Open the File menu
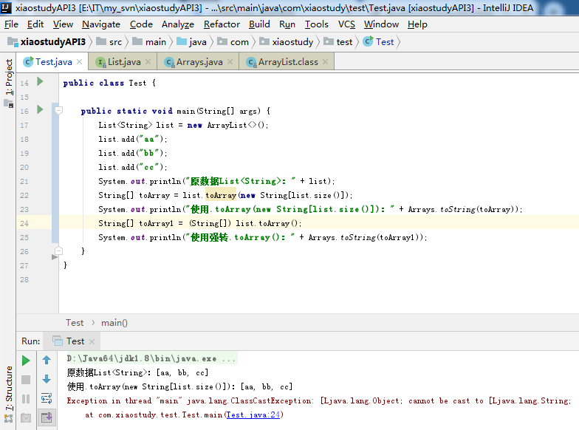This screenshot has width=579, height=430. click(11, 24)
